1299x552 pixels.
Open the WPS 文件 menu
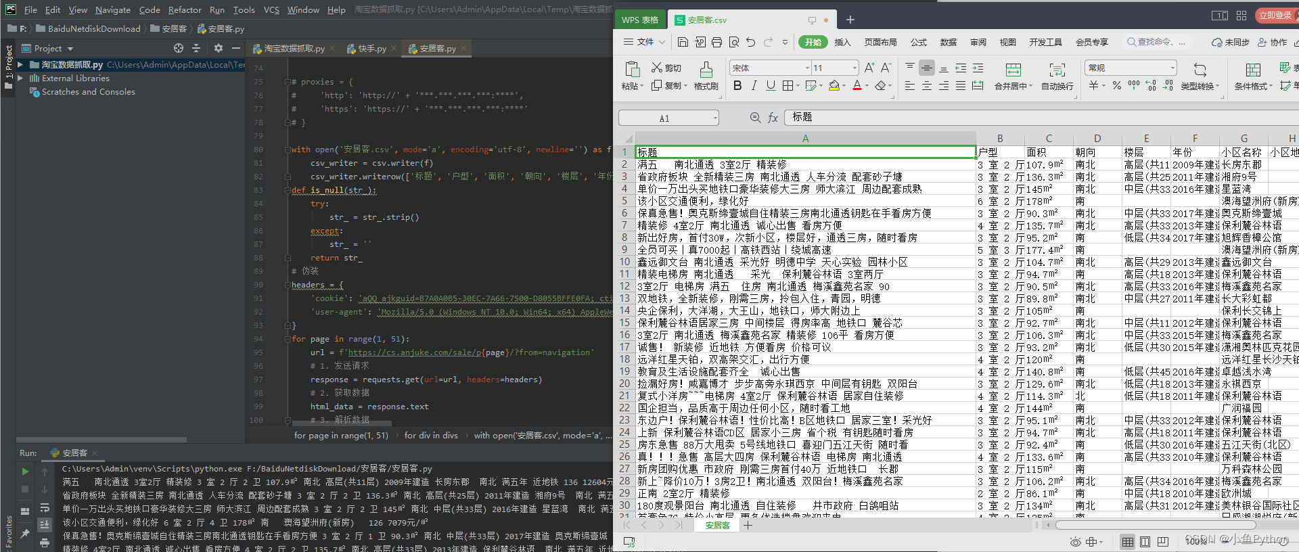click(644, 42)
